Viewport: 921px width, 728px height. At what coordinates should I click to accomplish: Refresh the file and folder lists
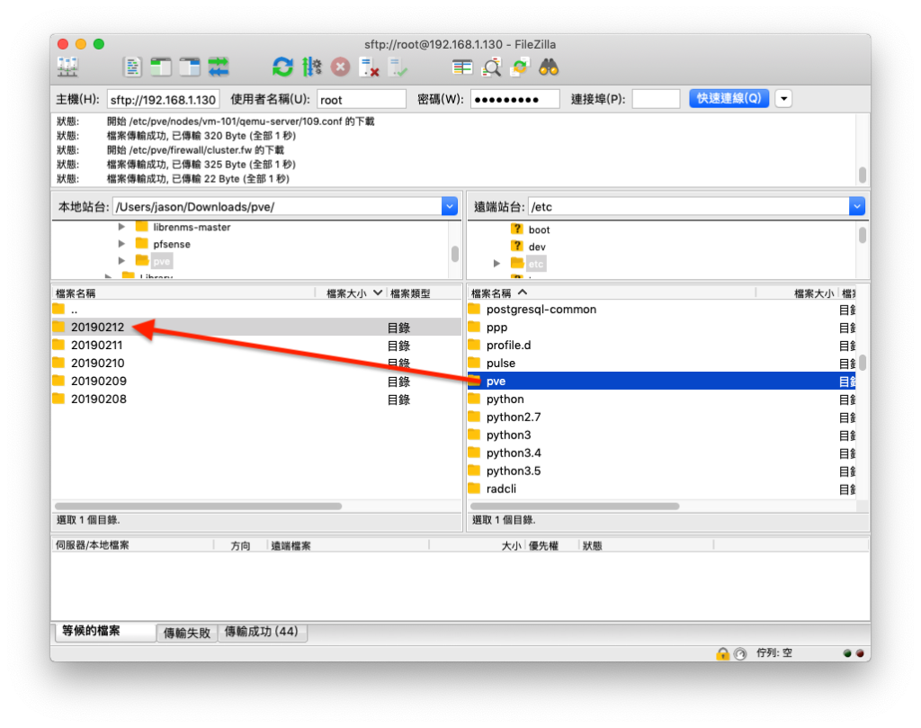tap(282, 67)
